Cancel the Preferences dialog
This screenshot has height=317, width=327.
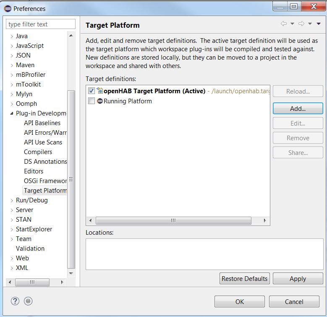tap(294, 301)
